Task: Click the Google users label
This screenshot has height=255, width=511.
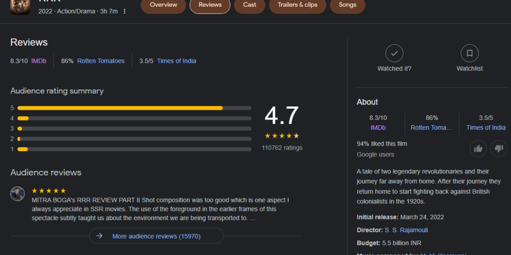Action: tap(375, 154)
